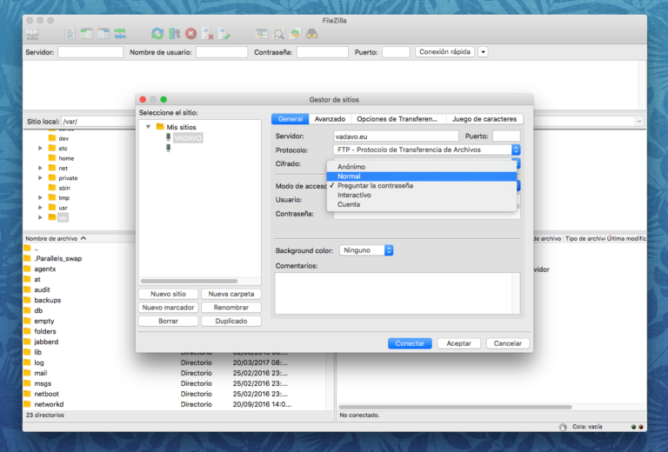Image resolution: width=668 pixels, height=452 pixels.
Task: Click the red cancel operation icon
Action: tap(190, 34)
